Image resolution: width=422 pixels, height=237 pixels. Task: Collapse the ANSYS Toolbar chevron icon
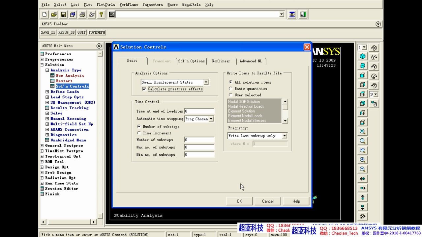coord(378,24)
